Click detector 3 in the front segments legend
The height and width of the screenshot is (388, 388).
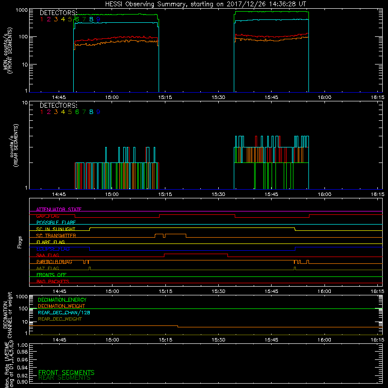pos(56,19)
